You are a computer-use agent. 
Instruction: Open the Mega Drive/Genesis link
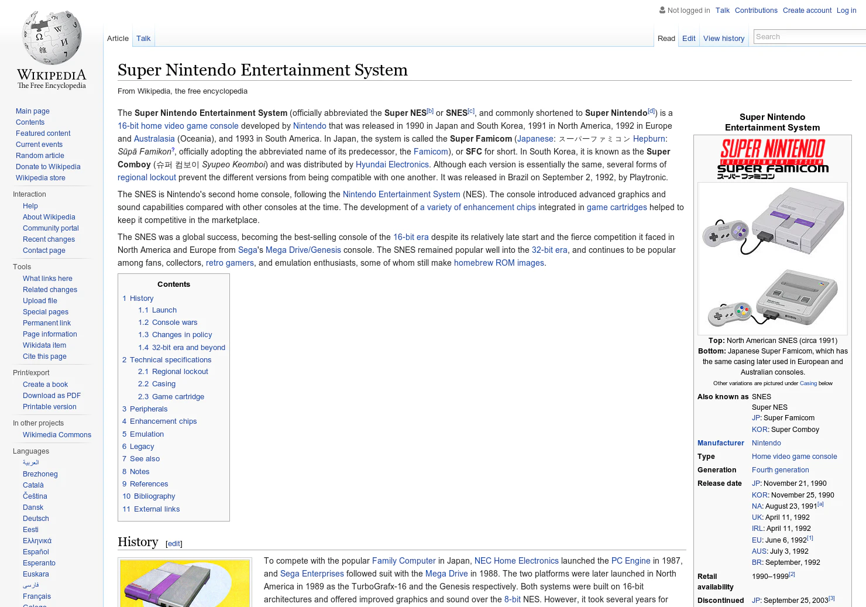[x=303, y=250]
